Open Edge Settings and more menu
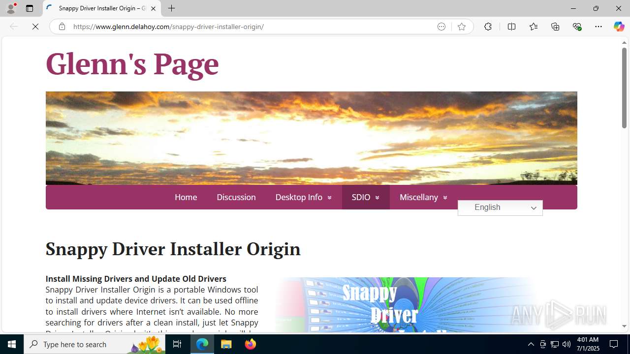This screenshot has height=354, width=630. (598, 27)
